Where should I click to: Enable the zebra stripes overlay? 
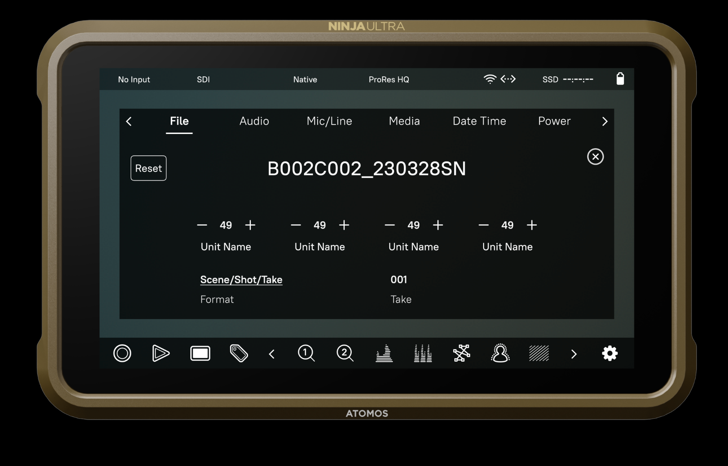[x=539, y=353]
